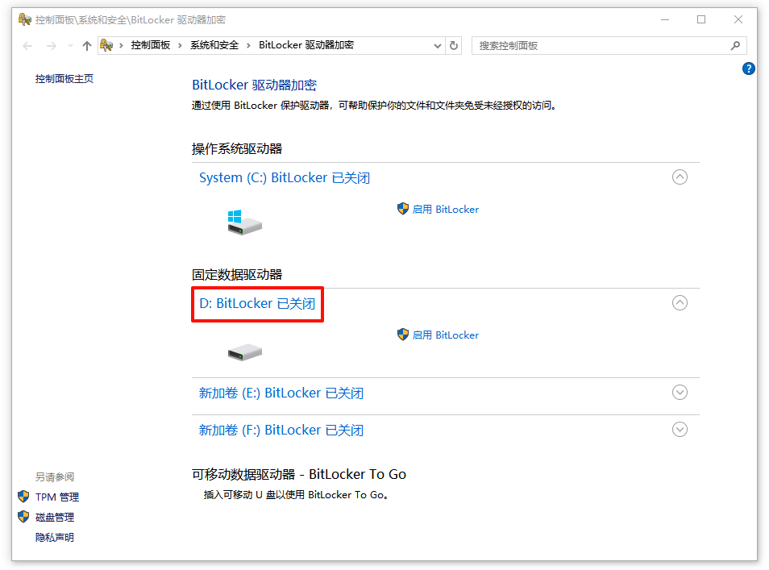Viewport: 769px width, 570px height.
Task: Click the 插入可移动 U 盘 hint text
Action: tap(297, 495)
